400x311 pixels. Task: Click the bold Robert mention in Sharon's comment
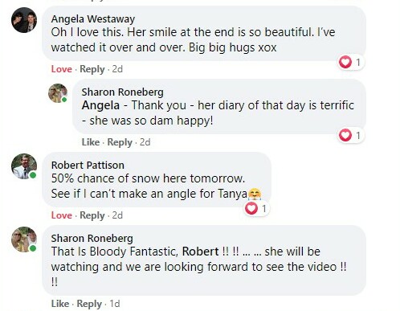coord(200,252)
